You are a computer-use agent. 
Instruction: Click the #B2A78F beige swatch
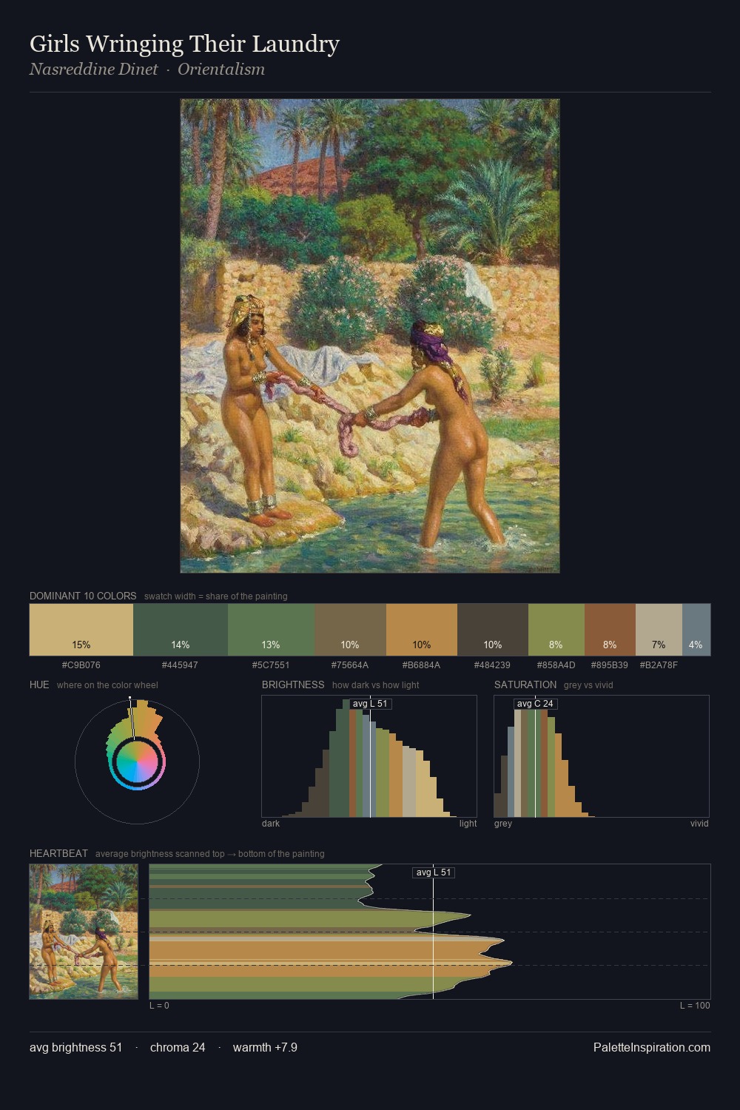point(659,630)
